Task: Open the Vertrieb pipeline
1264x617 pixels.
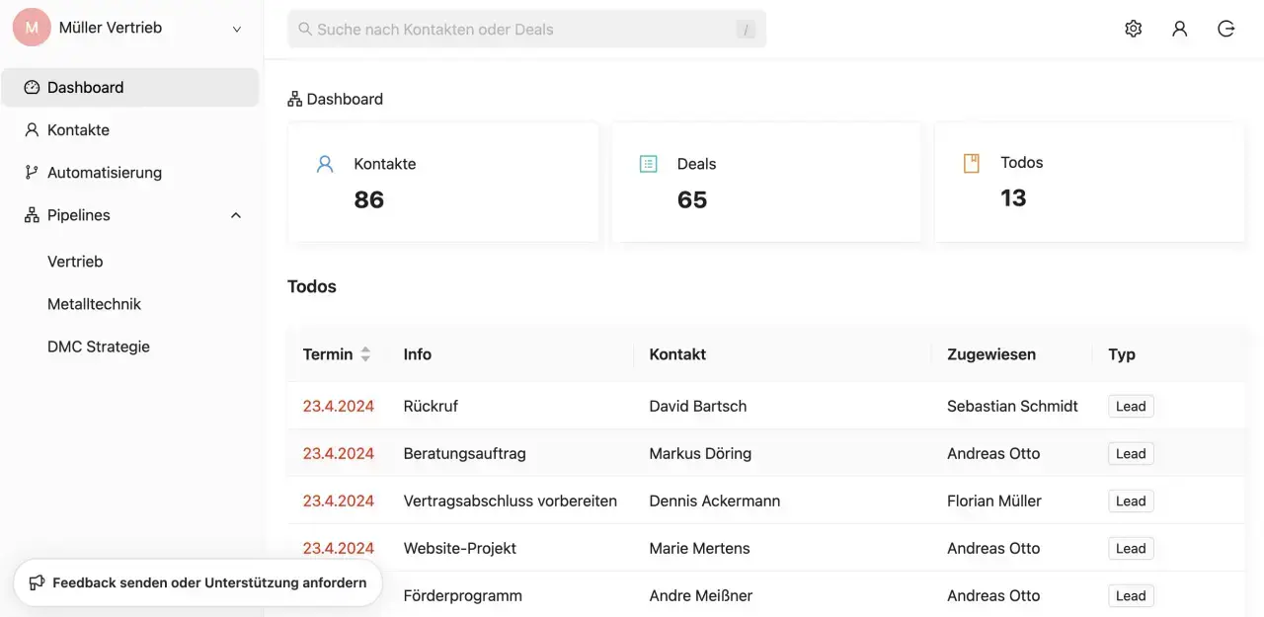Action: pos(75,262)
